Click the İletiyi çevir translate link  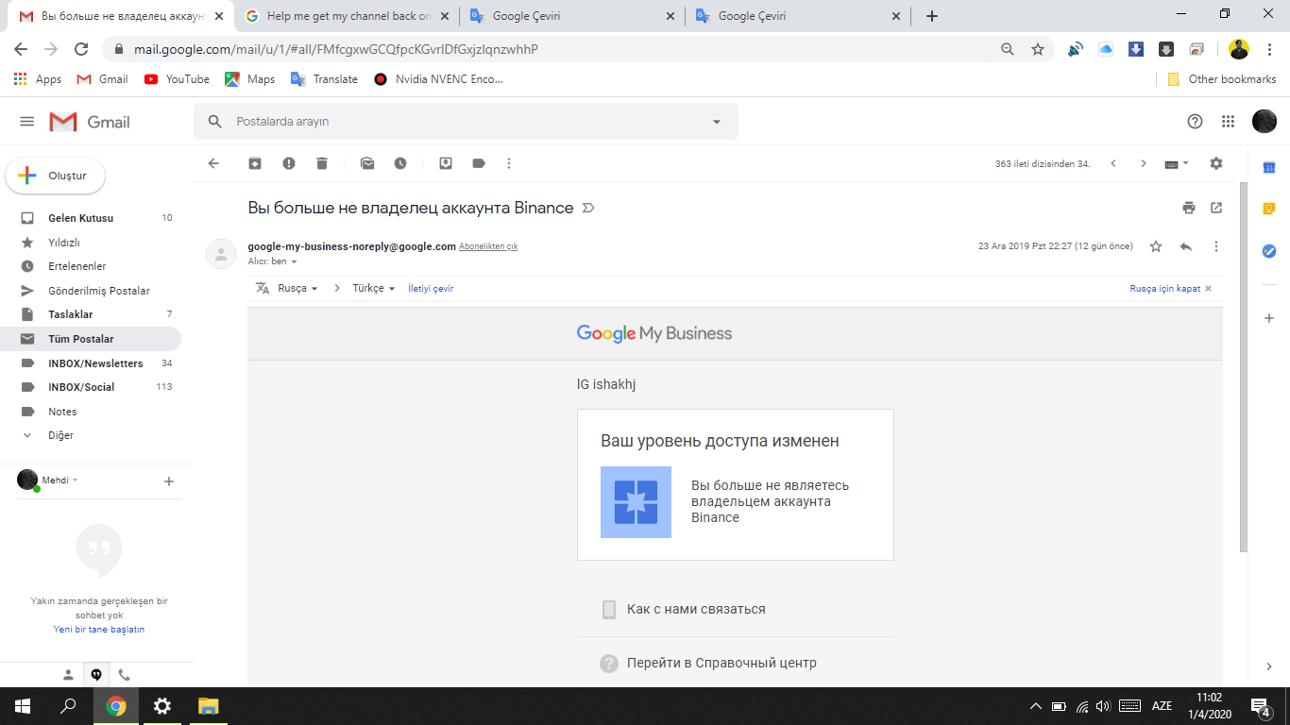point(431,288)
